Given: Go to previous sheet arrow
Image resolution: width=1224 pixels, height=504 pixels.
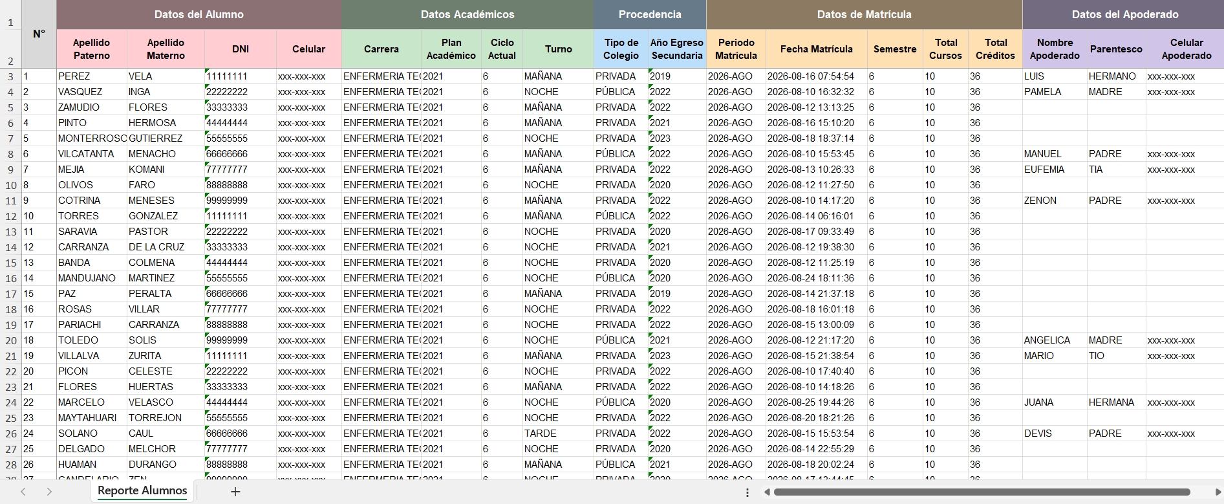Looking at the screenshot, I should click(23, 492).
